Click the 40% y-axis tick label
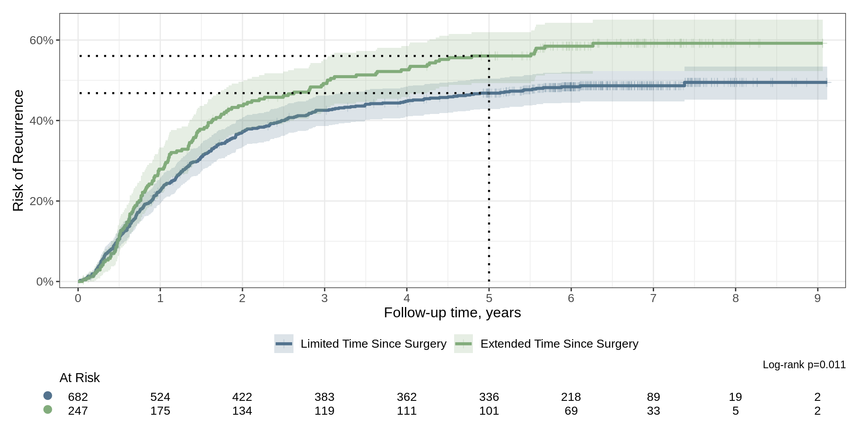This screenshot has width=859, height=429. tap(41, 121)
